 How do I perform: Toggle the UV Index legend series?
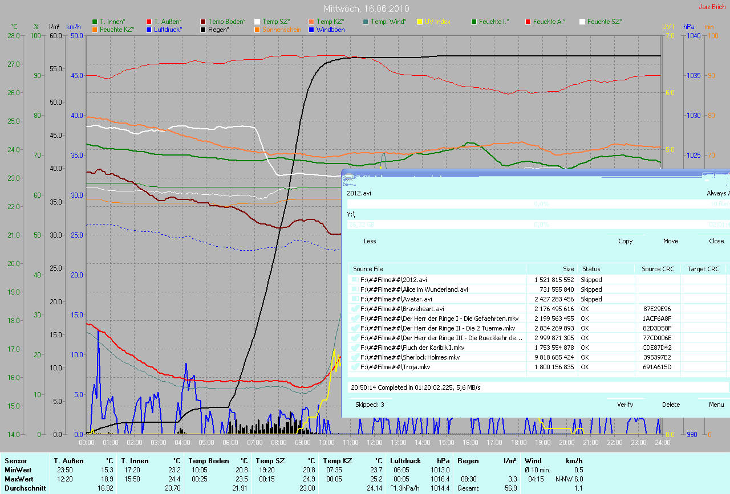click(437, 22)
